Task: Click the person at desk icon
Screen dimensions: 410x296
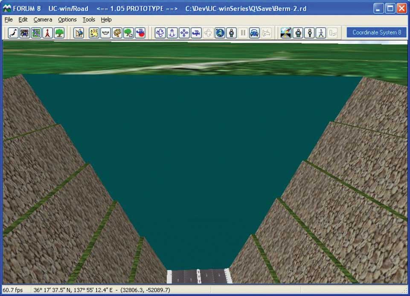Action: 79,33
